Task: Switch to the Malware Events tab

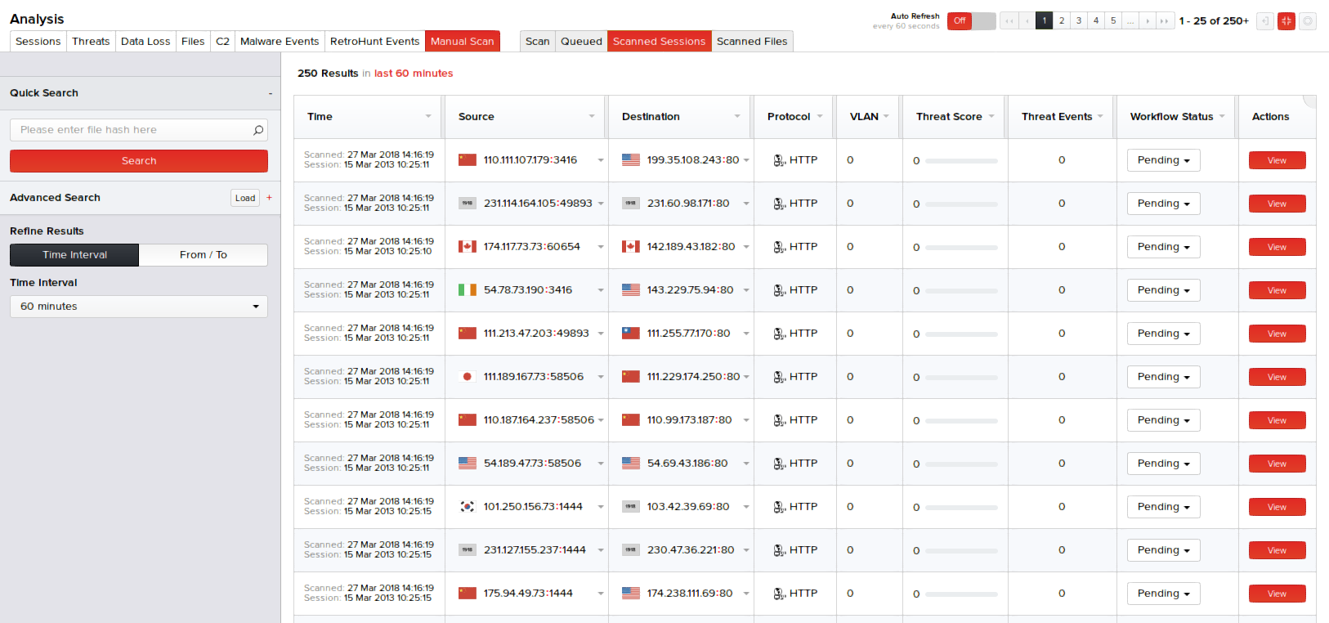Action: pyautogui.click(x=279, y=42)
